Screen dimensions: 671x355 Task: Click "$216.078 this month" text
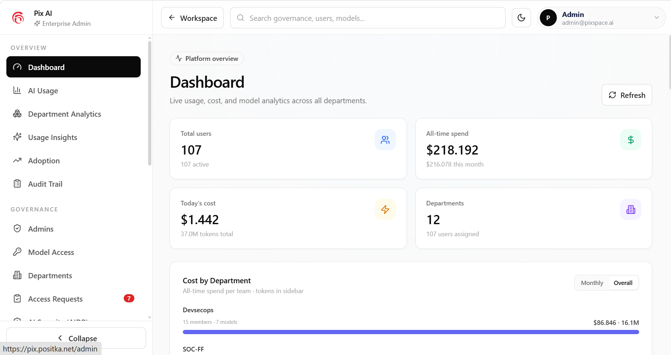point(455,164)
